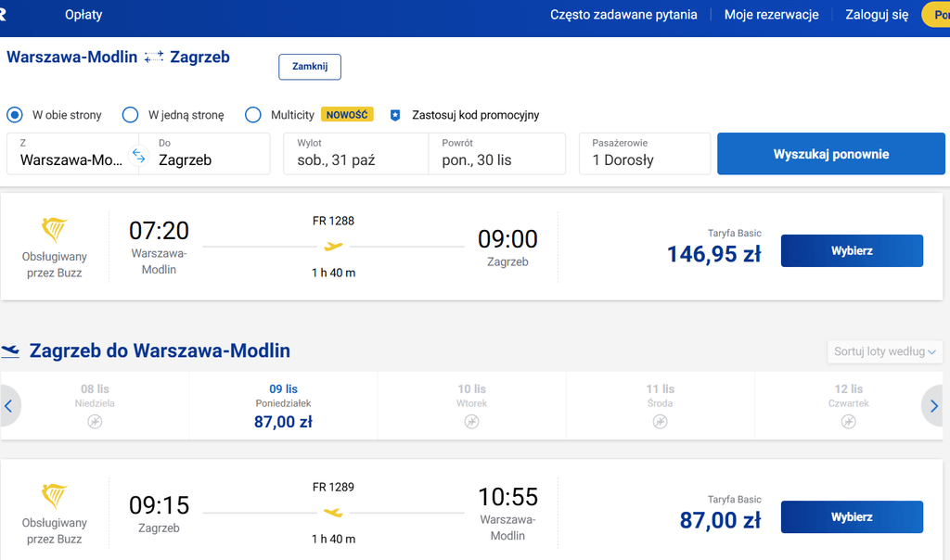Screen dimensions: 950x560
Task: Choose the 87,00 zł flight with Wybierz
Action: point(852,517)
